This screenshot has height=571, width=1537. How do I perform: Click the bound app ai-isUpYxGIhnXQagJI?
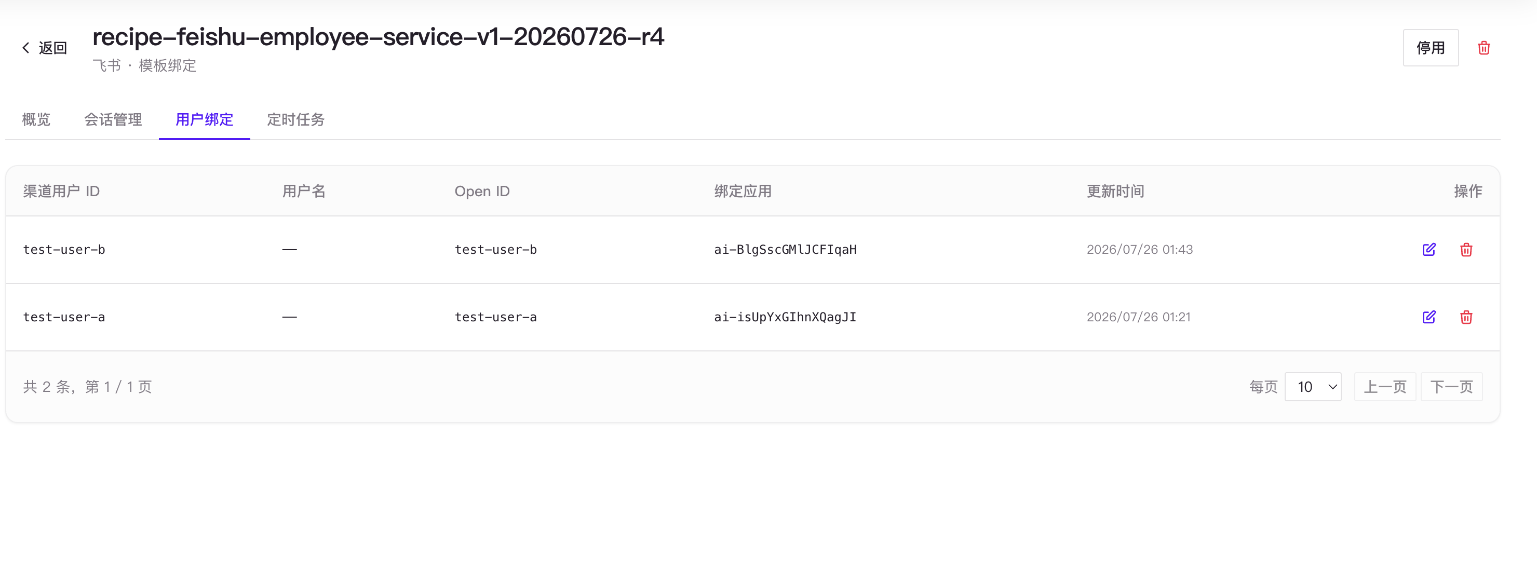tap(785, 317)
